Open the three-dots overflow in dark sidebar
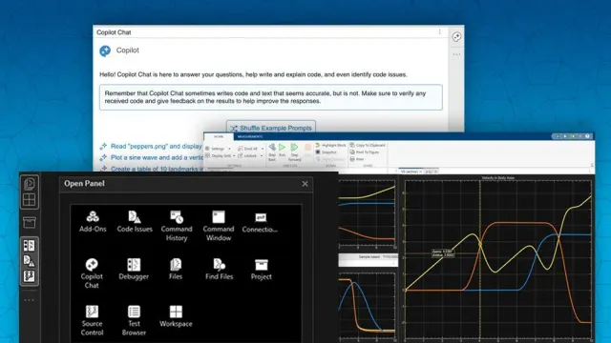This screenshot has height=343, width=611. click(30, 300)
